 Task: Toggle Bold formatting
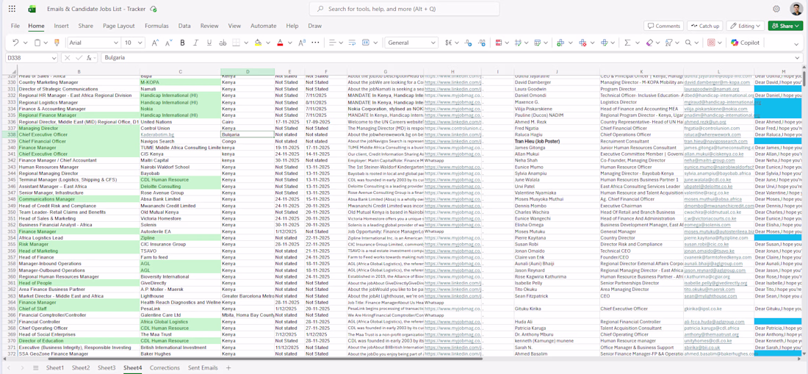[x=182, y=43]
